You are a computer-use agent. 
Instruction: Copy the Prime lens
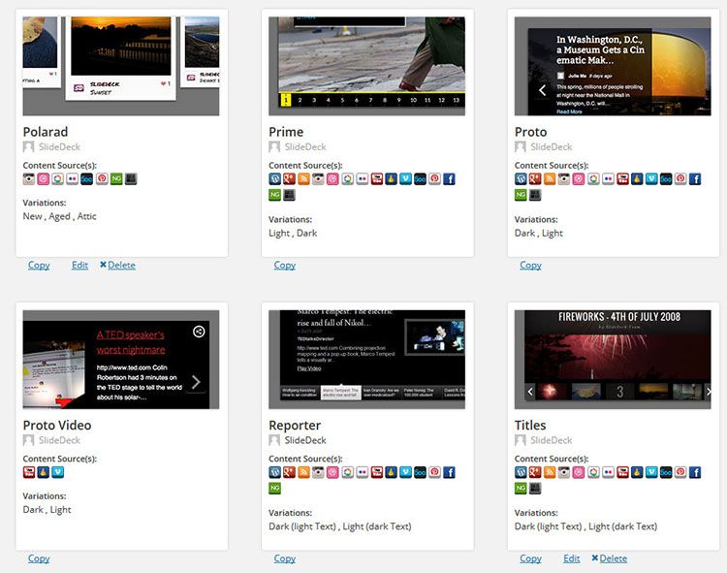[x=284, y=266]
